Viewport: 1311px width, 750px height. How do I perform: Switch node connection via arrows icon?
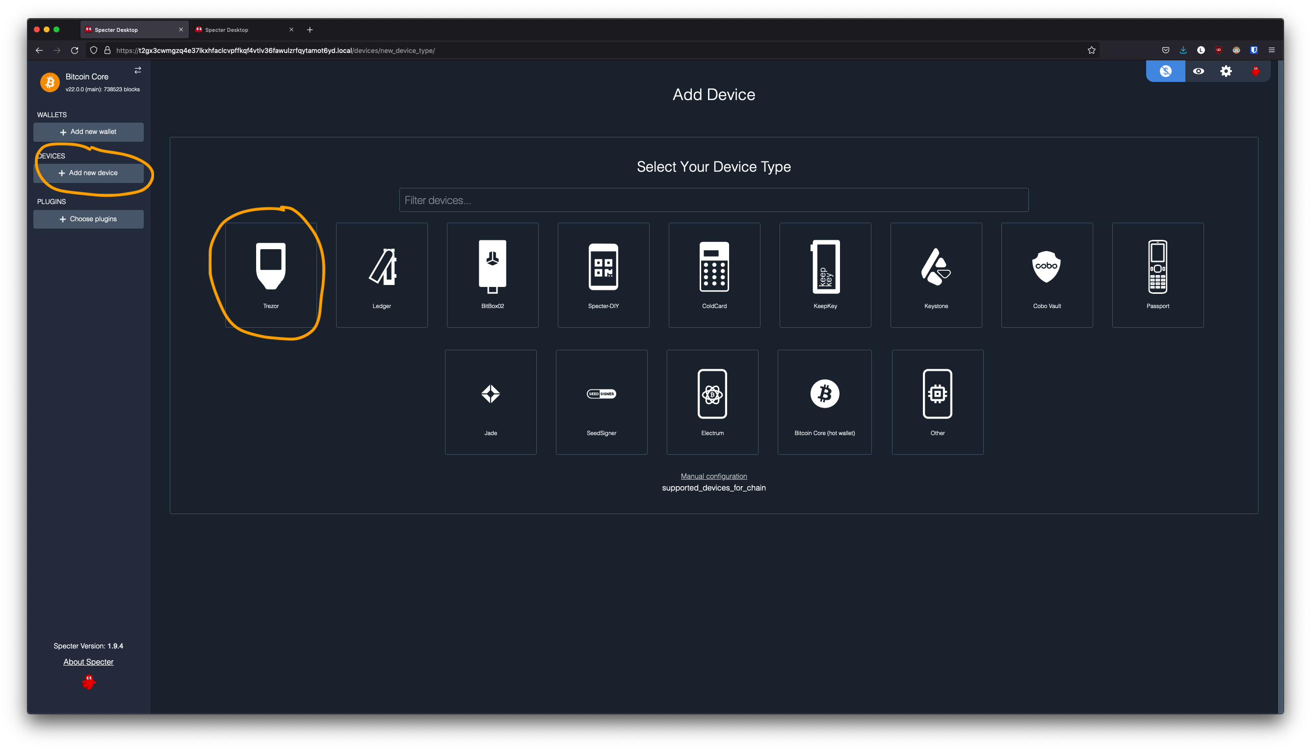[x=137, y=70]
